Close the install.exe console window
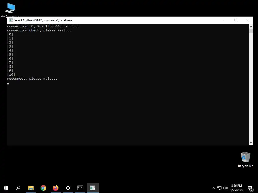This screenshot has width=258, height=193. click(x=247, y=20)
